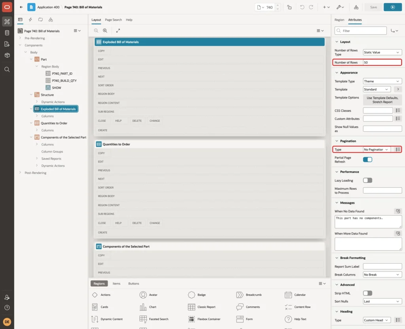Select Classic Report in the regions gallery
The image size is (405, 329).
tap(202, 307)
